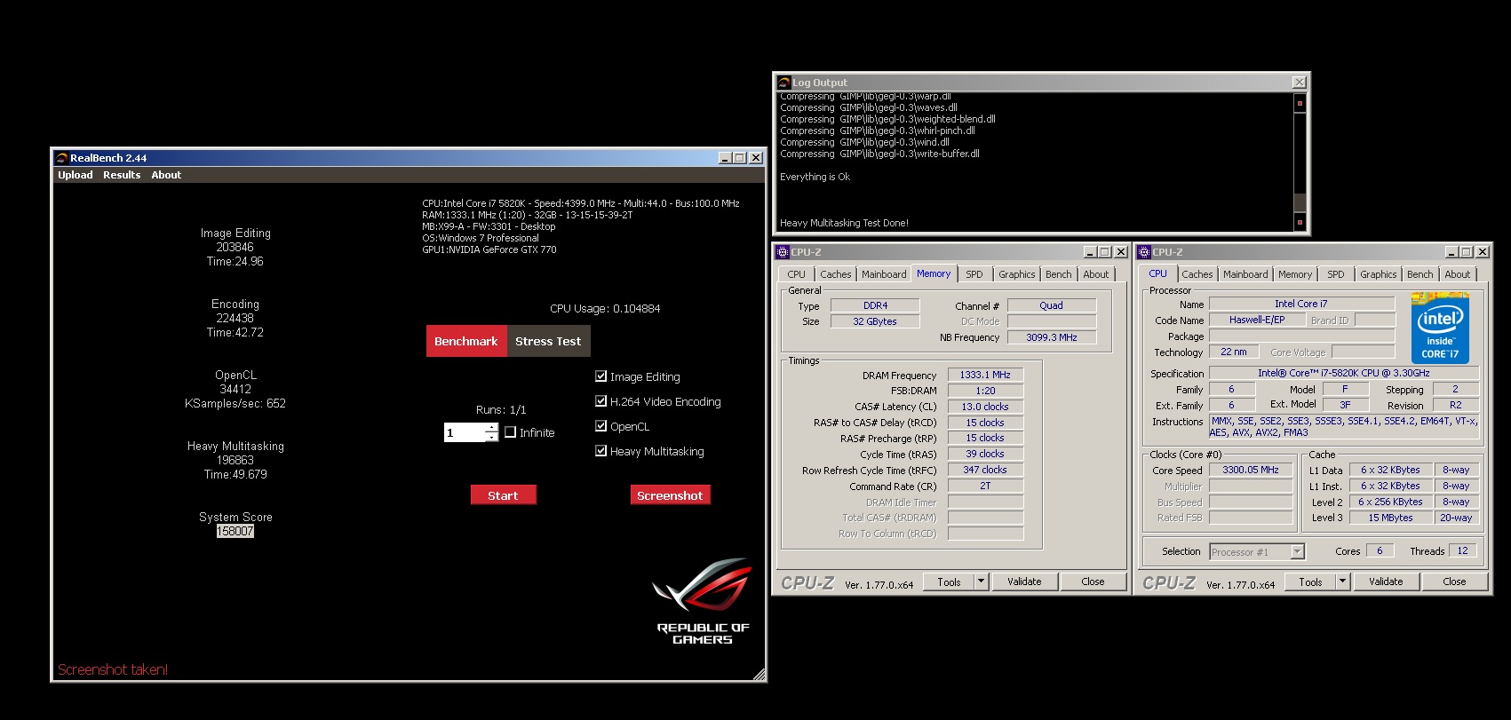The image size is (1511, 720).
Task: Toggle the H.264 Video Encoding checkbox
Action: pyautogui.click(x=601, y=401)
